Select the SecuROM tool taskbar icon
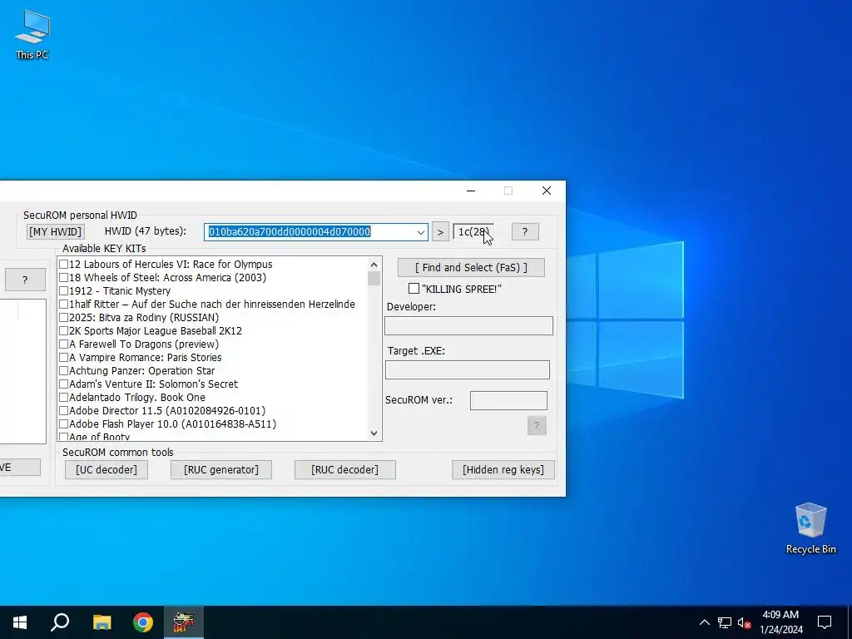The image size is (852, 639). click(x=184, y=622)
